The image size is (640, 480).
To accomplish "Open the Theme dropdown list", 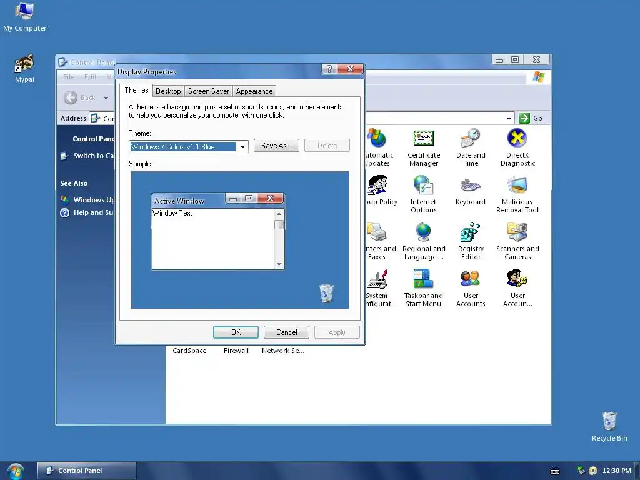I will point(242,146).
